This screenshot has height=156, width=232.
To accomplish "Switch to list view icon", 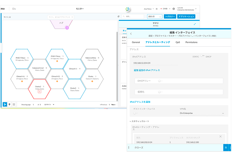I will (14, 104).
